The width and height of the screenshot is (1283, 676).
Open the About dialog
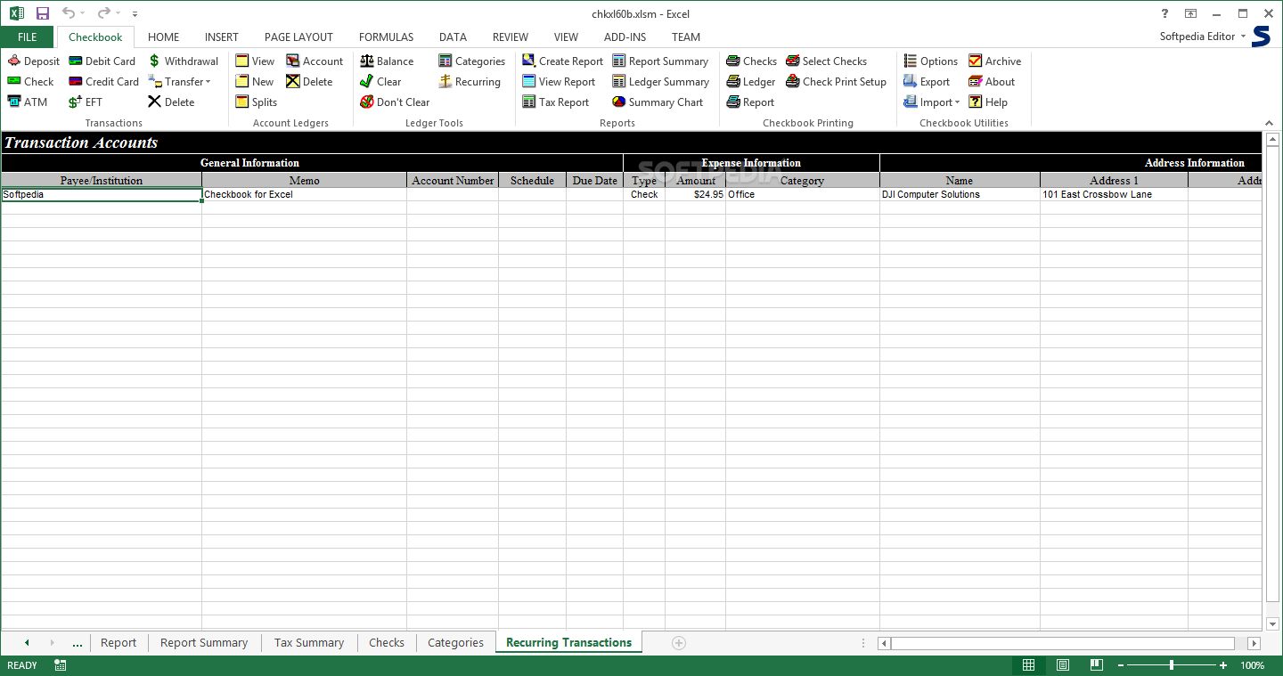click(992, 82)
